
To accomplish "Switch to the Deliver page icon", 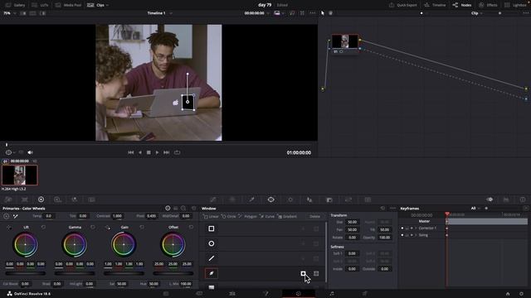I will pos(364,294).
